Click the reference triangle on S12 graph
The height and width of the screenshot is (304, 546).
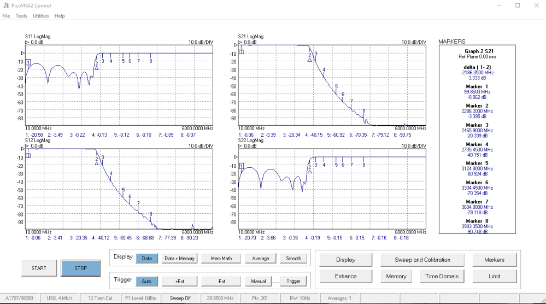point(22,148)
